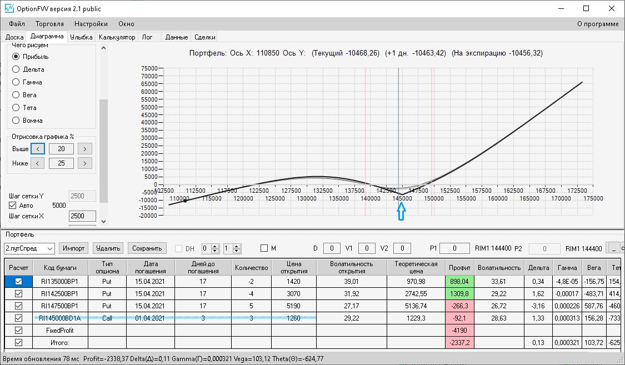
Task: Switch to the Сделки tab
Action: point(205,37)
